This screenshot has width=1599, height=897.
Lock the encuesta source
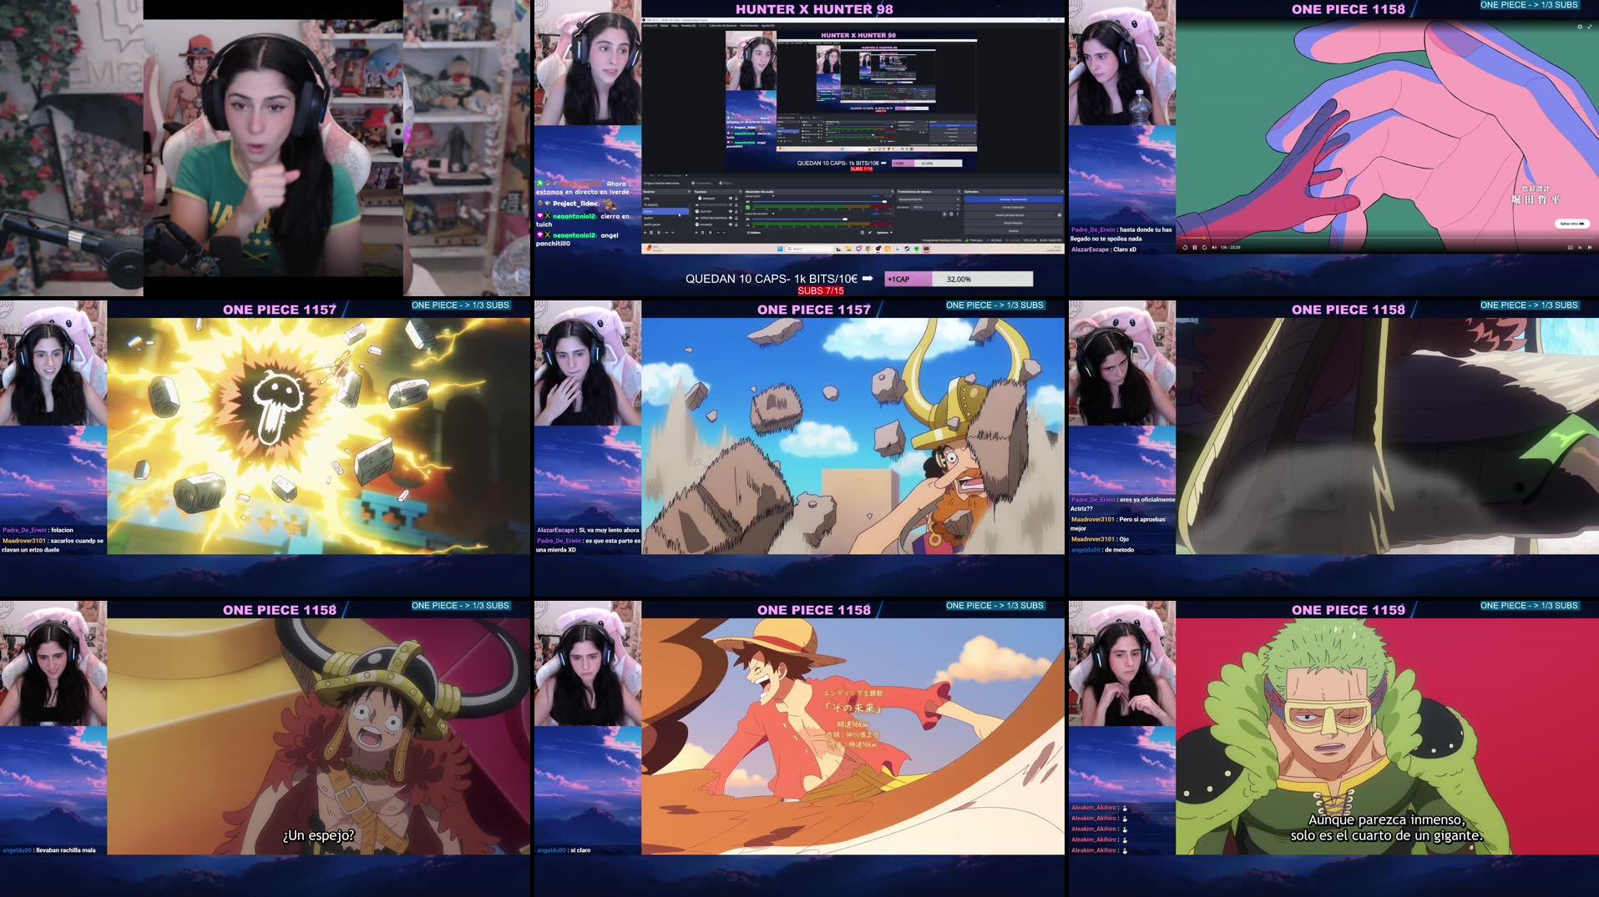tap(736, 224)
